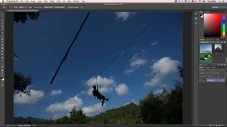Click pressure-for-size icon in options bar
The height and width of the screenshot is (127, 227).
(82, 7)
